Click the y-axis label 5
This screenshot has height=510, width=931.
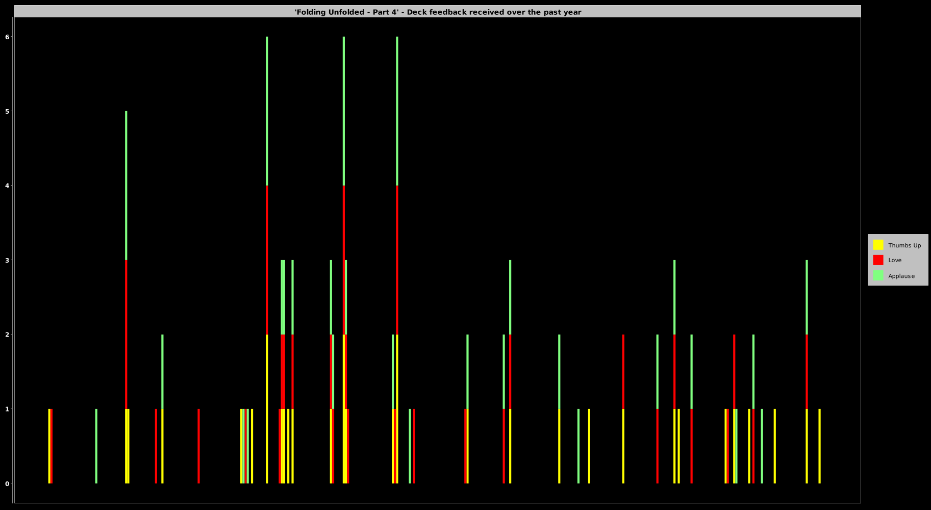tap(8, 111)
